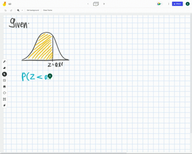Viewport: 192px width, 154px height.
Task: Expand the zoom options arrow
Action: 22,10
